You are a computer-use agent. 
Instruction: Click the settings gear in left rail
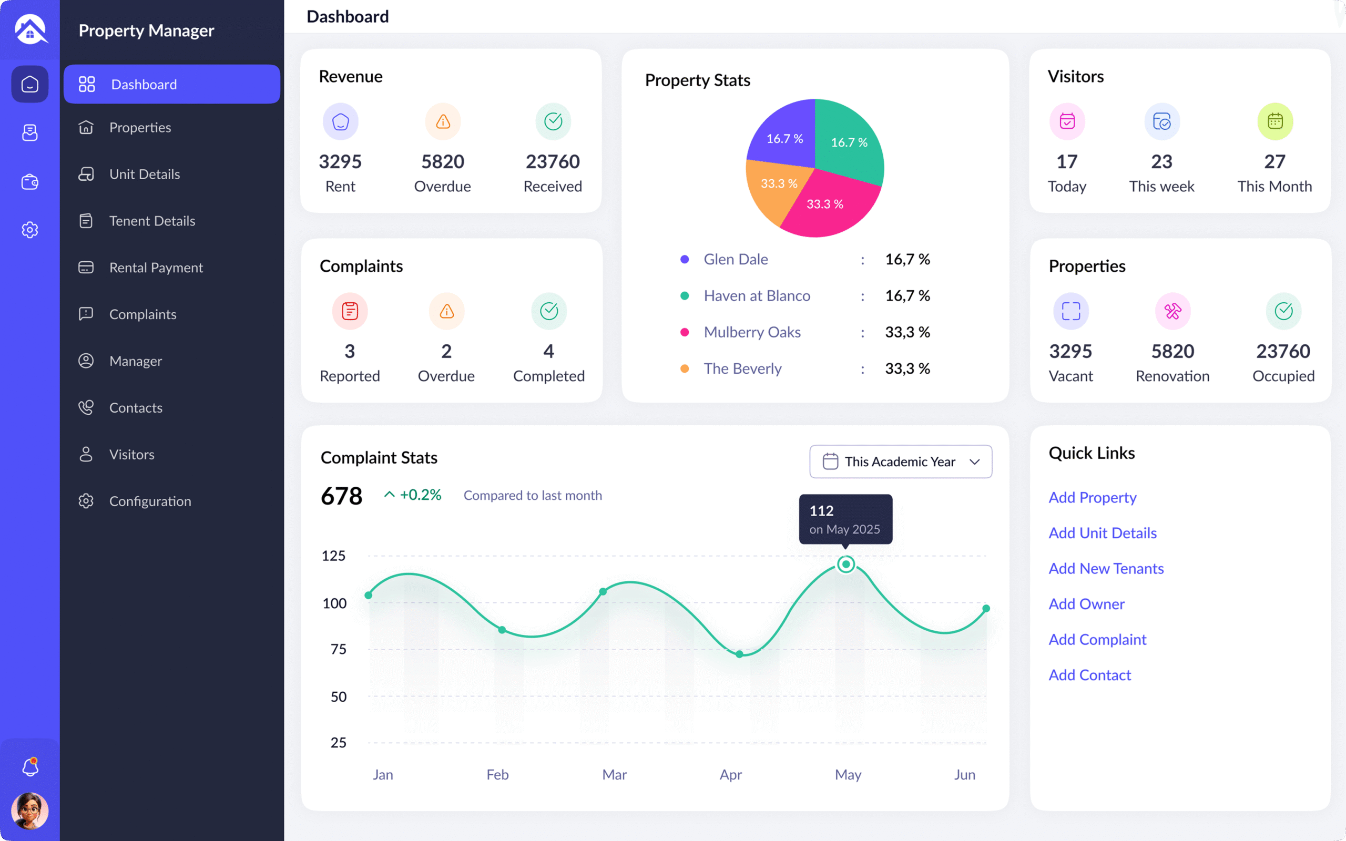click(x=30, y=230)
